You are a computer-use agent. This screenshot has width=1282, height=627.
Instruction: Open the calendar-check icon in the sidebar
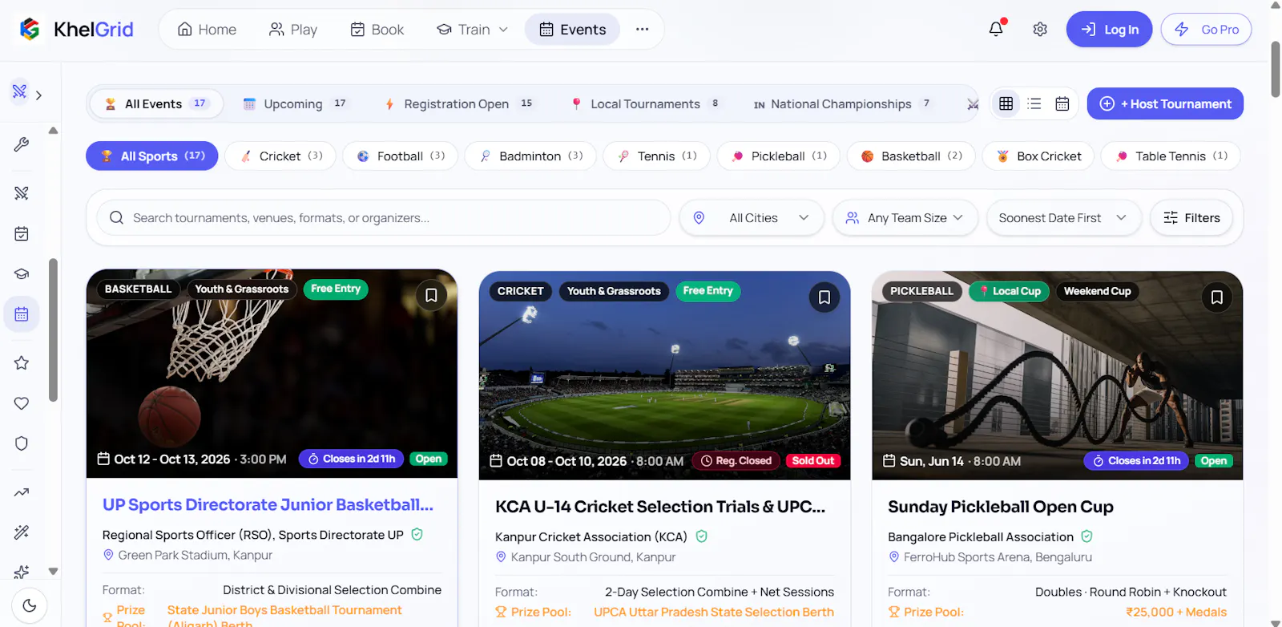22,233
